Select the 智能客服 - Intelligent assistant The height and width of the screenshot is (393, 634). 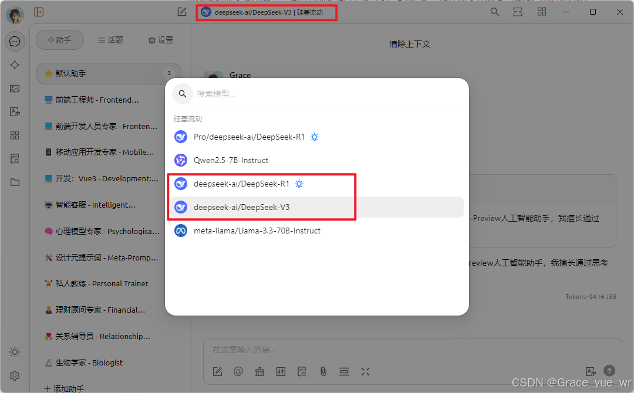pyautogui.click(x=109, y=205)
